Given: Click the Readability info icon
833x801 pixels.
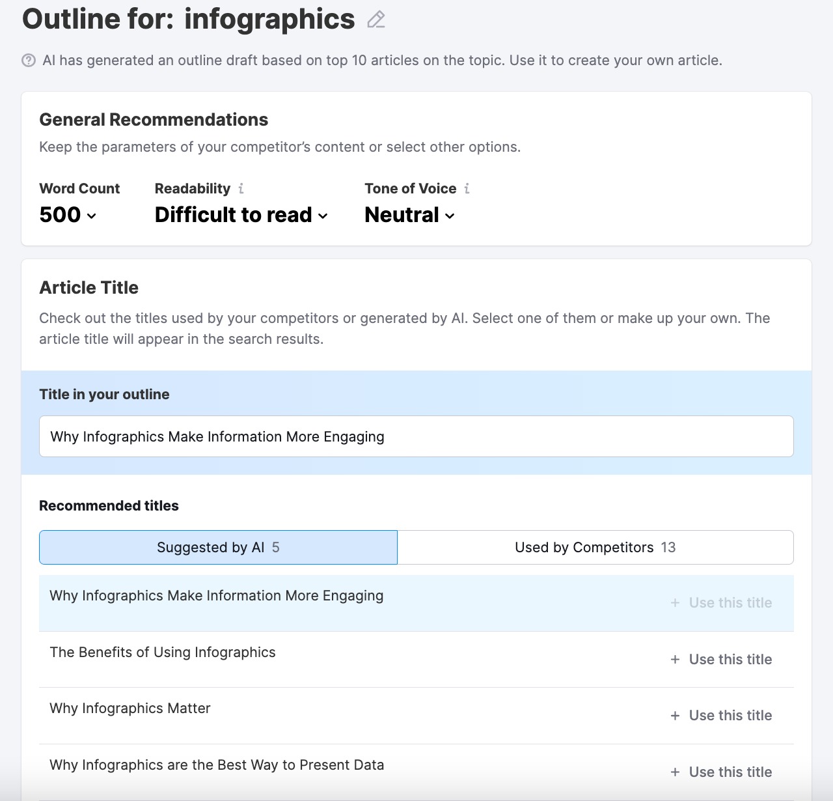Looking at the screenshot, I should click(241, 188).
